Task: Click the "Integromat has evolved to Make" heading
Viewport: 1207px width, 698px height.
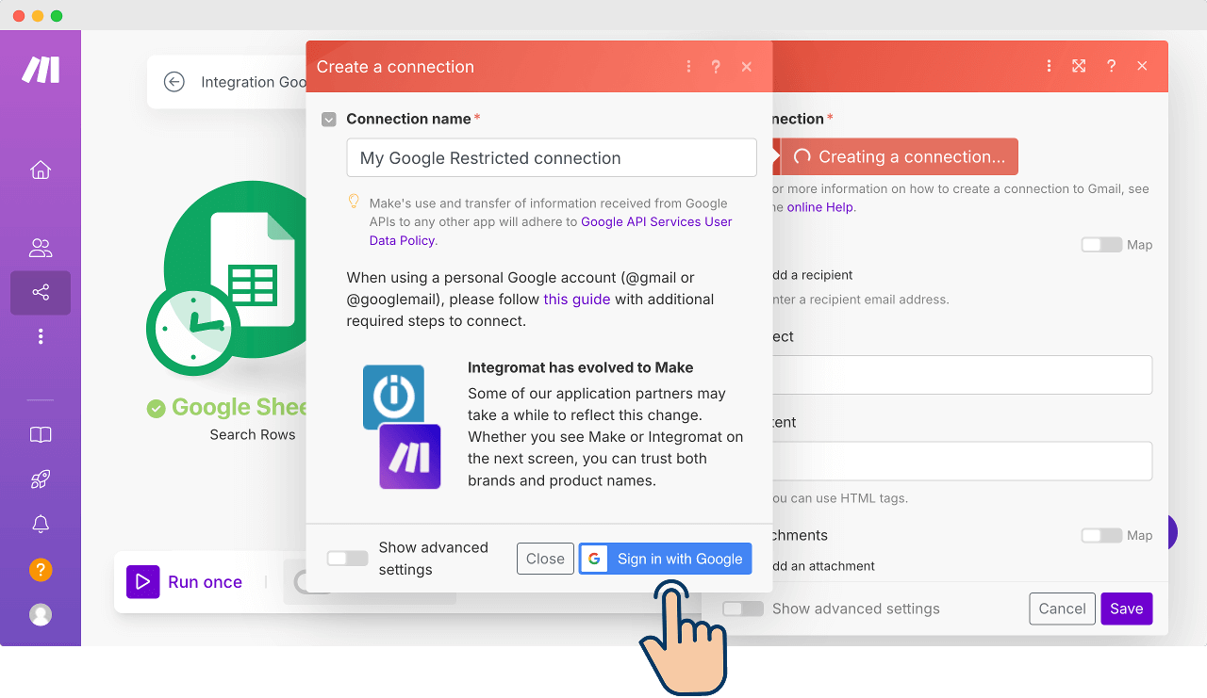Action: coord(581,367)
